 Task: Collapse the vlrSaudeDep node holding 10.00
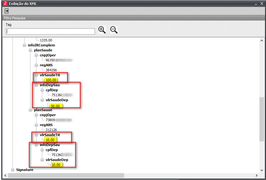pyautogui.click(x=42, y=160)
